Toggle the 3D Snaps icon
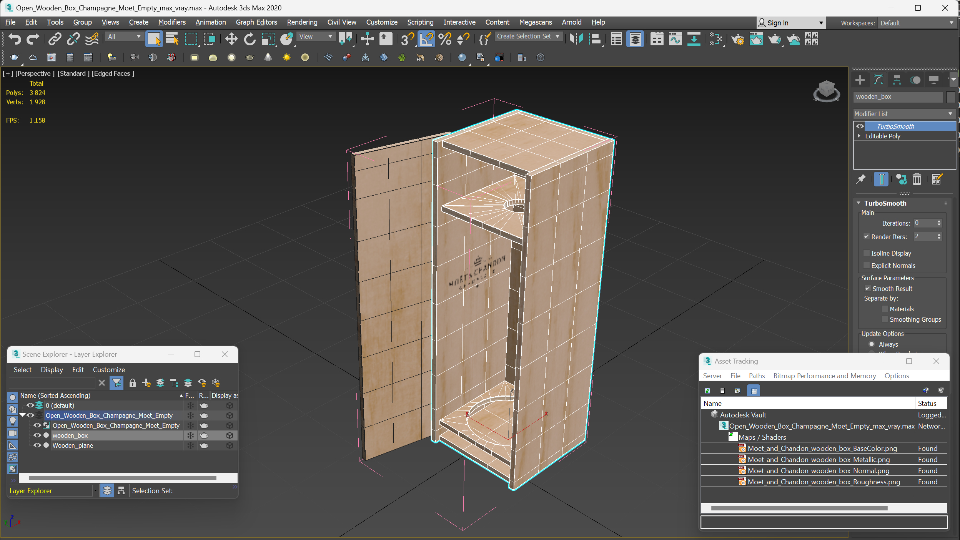 pos(407,39)
